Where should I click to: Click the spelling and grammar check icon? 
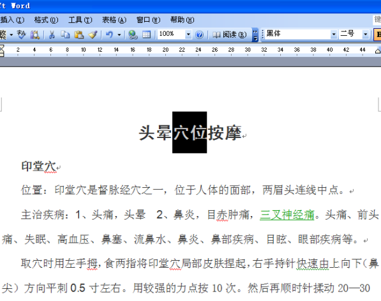coord(22,35)
